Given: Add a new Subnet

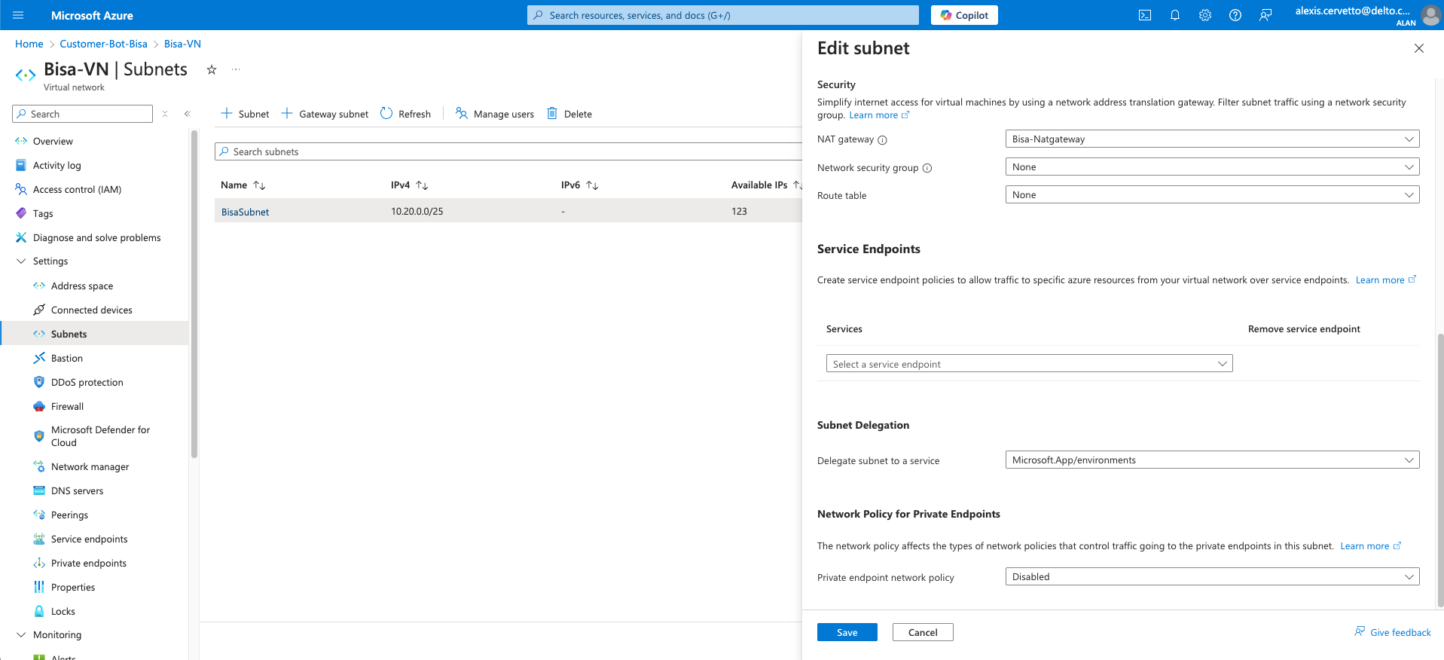Looking at the screenshot, I should click(x=245, y=114).
